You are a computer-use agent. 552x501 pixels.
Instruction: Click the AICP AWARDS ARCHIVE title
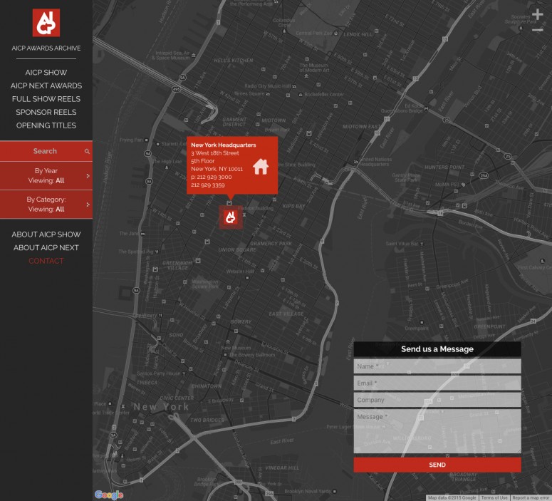46,48
